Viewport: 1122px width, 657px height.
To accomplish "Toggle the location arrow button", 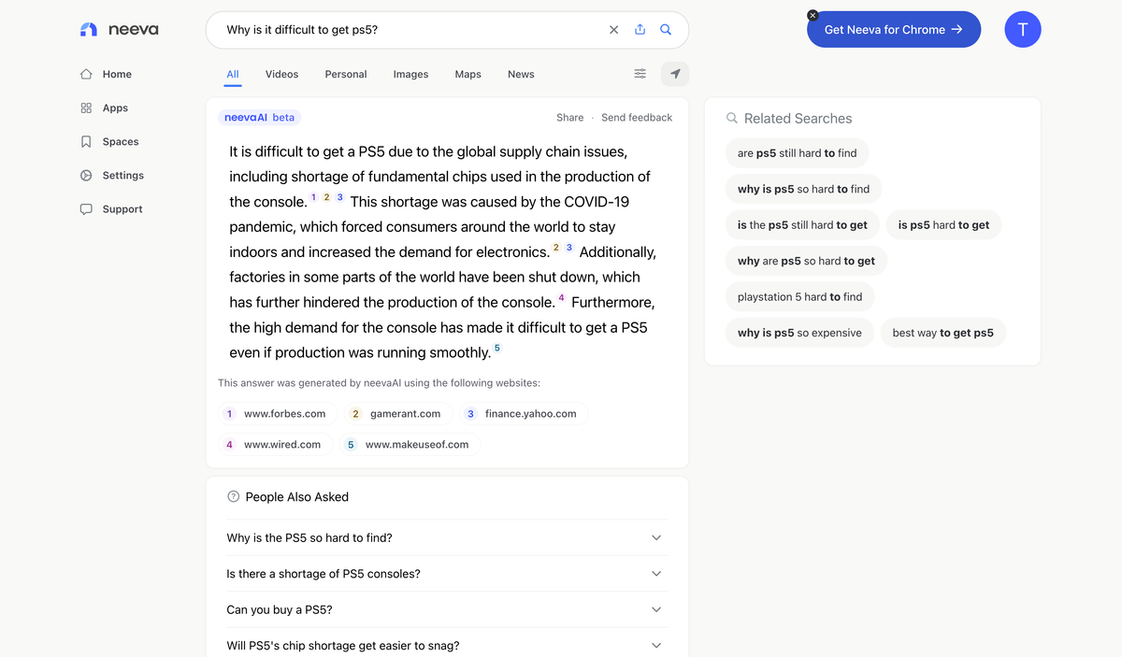I will [x=675, y=74].
